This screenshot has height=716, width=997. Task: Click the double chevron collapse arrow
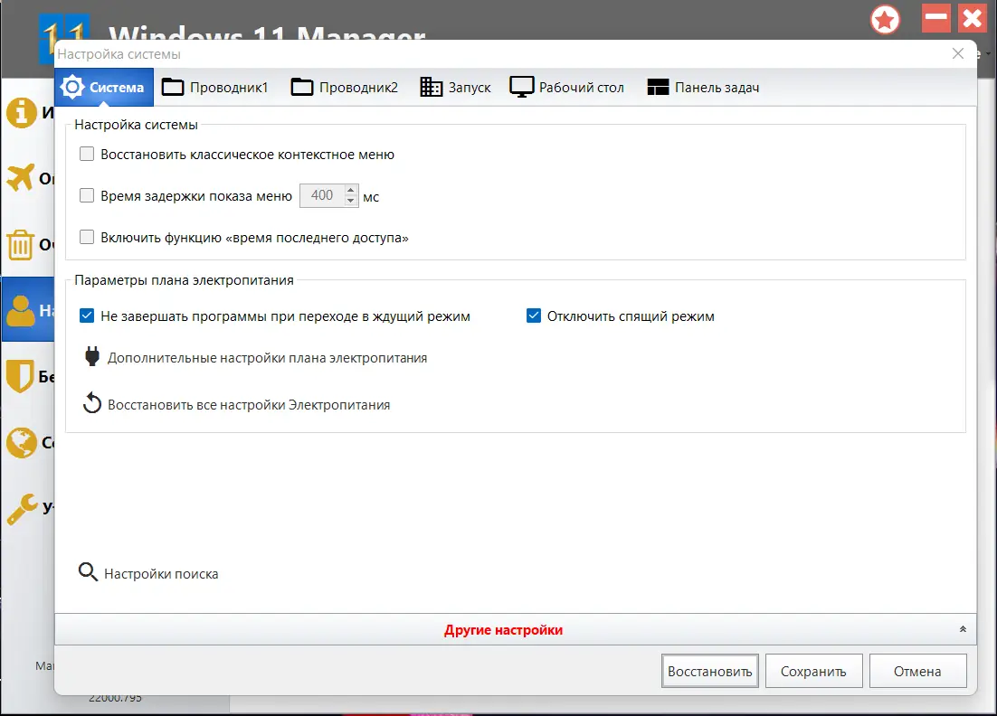click(963, 629)
